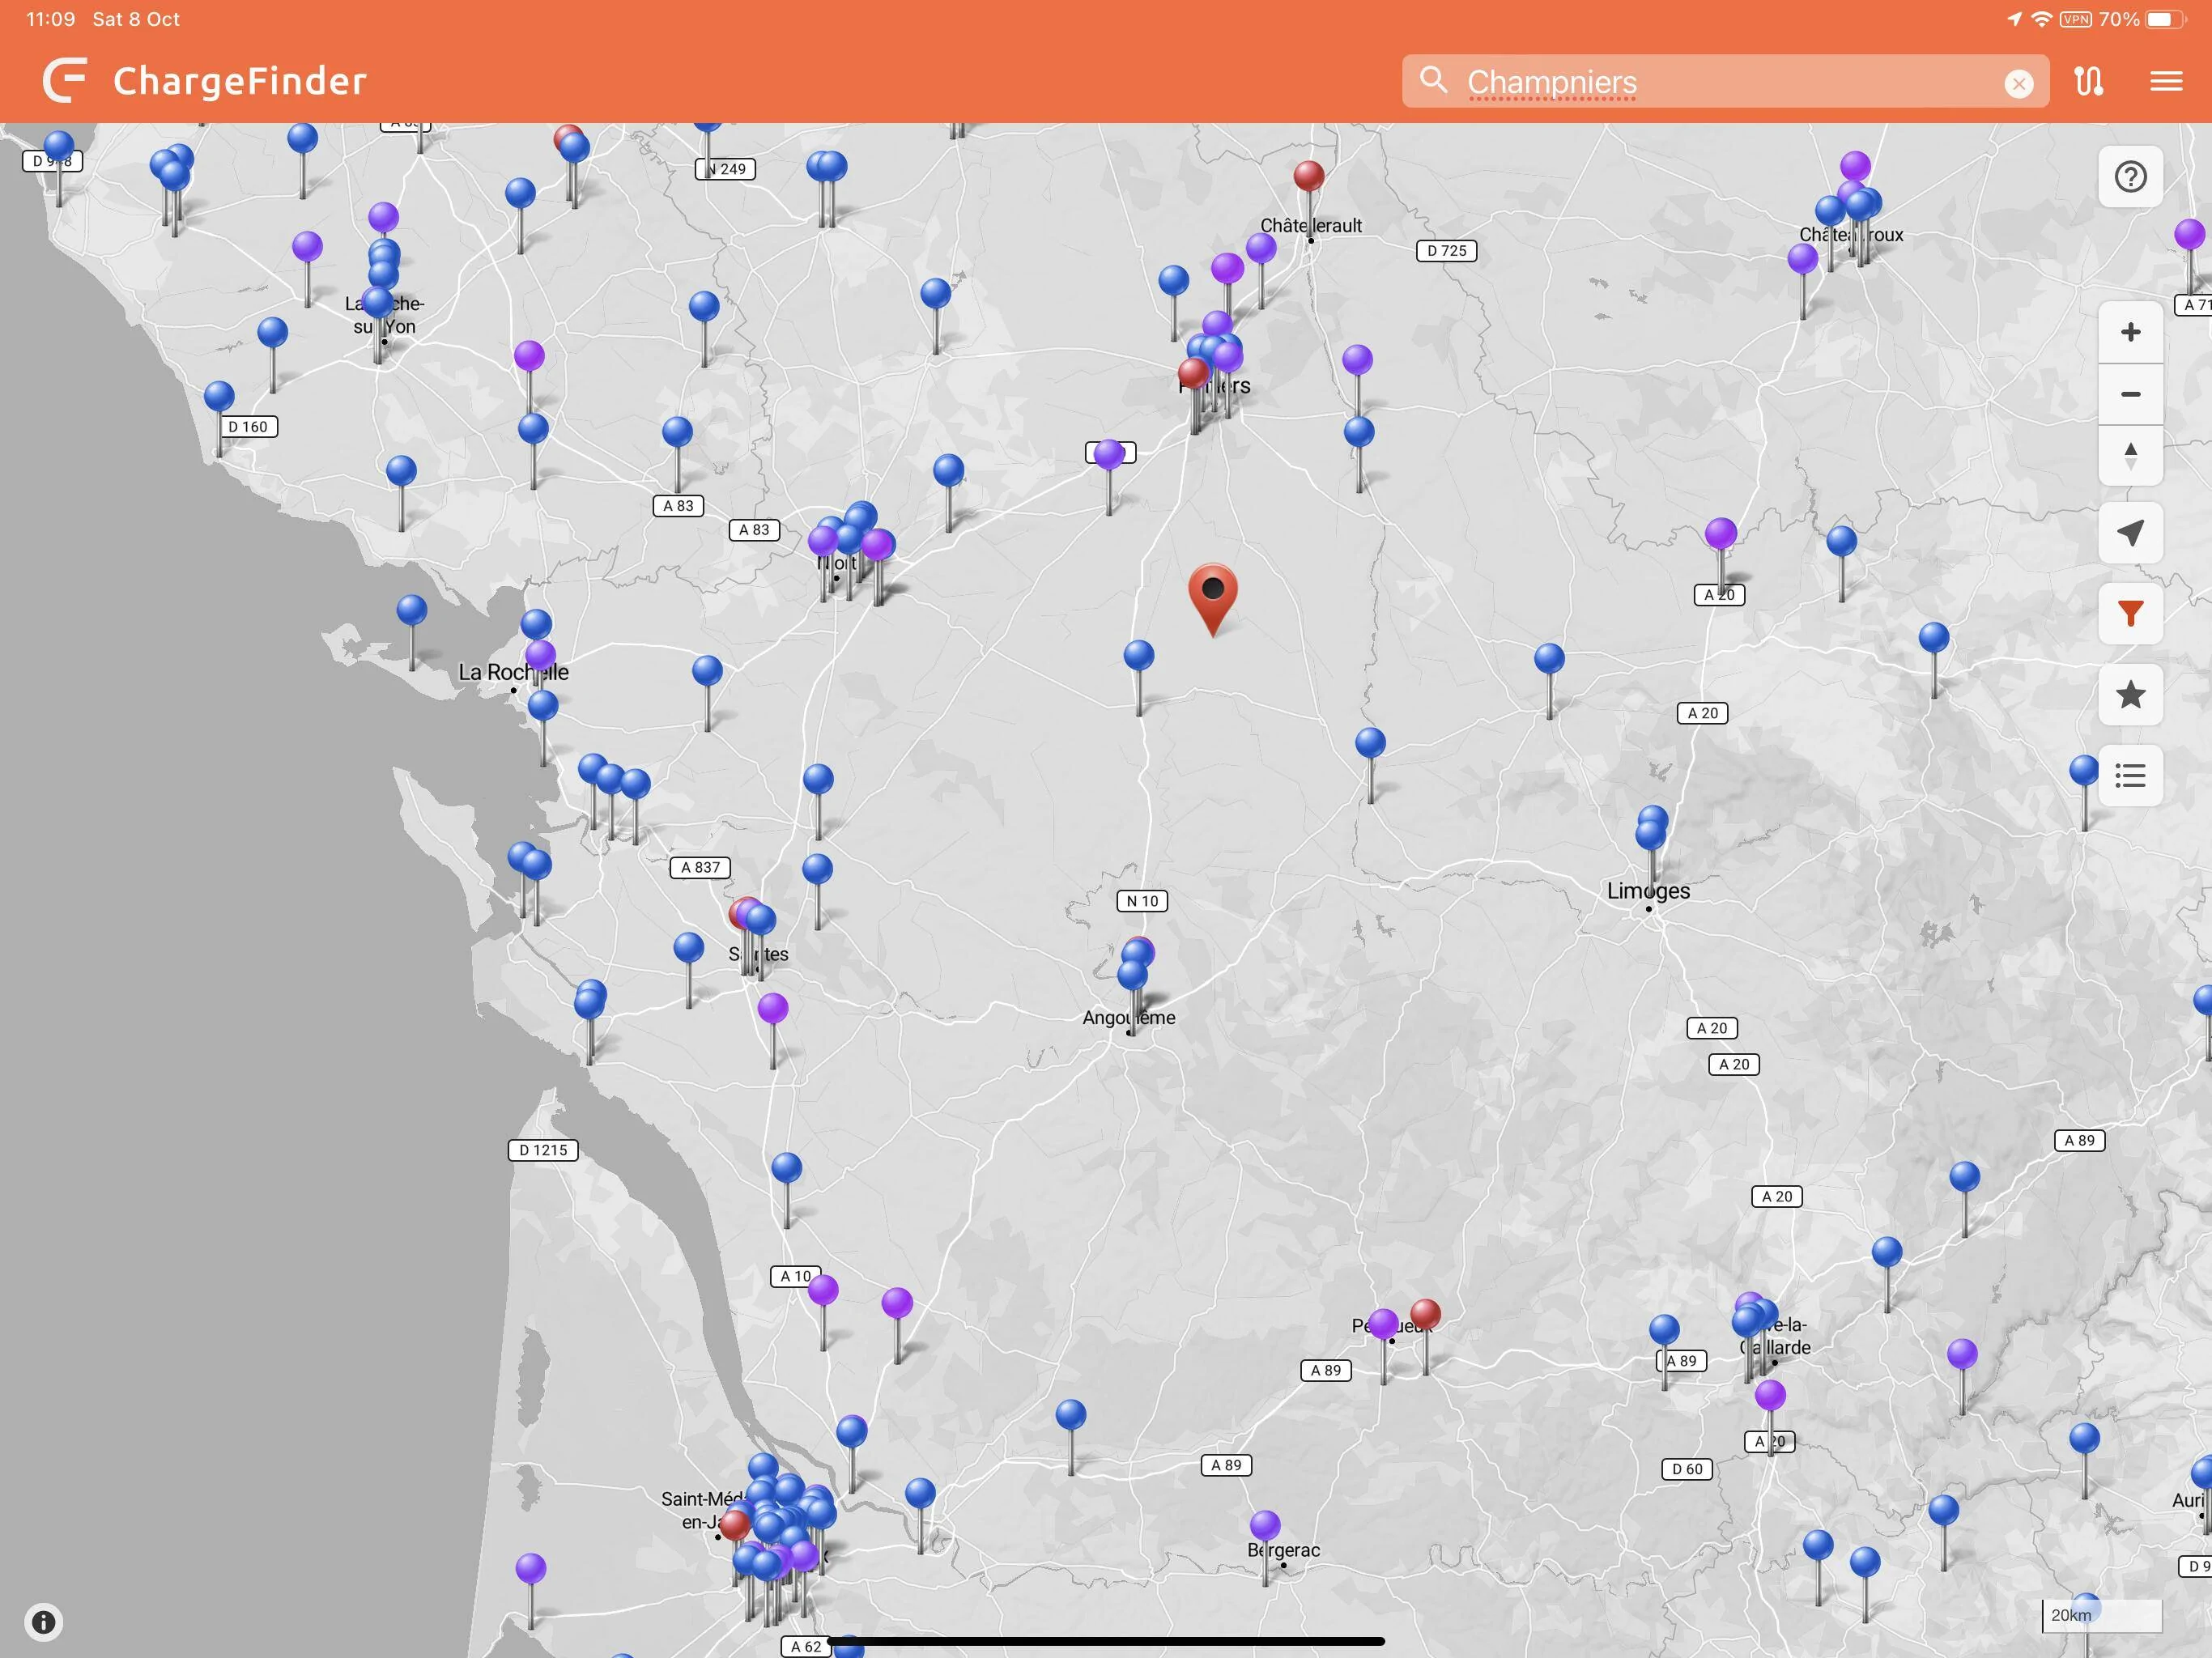The image size is (2212, 1658).
Task: Select the blue pin just left of the red Champniers marker
Action: point(1139,656)
